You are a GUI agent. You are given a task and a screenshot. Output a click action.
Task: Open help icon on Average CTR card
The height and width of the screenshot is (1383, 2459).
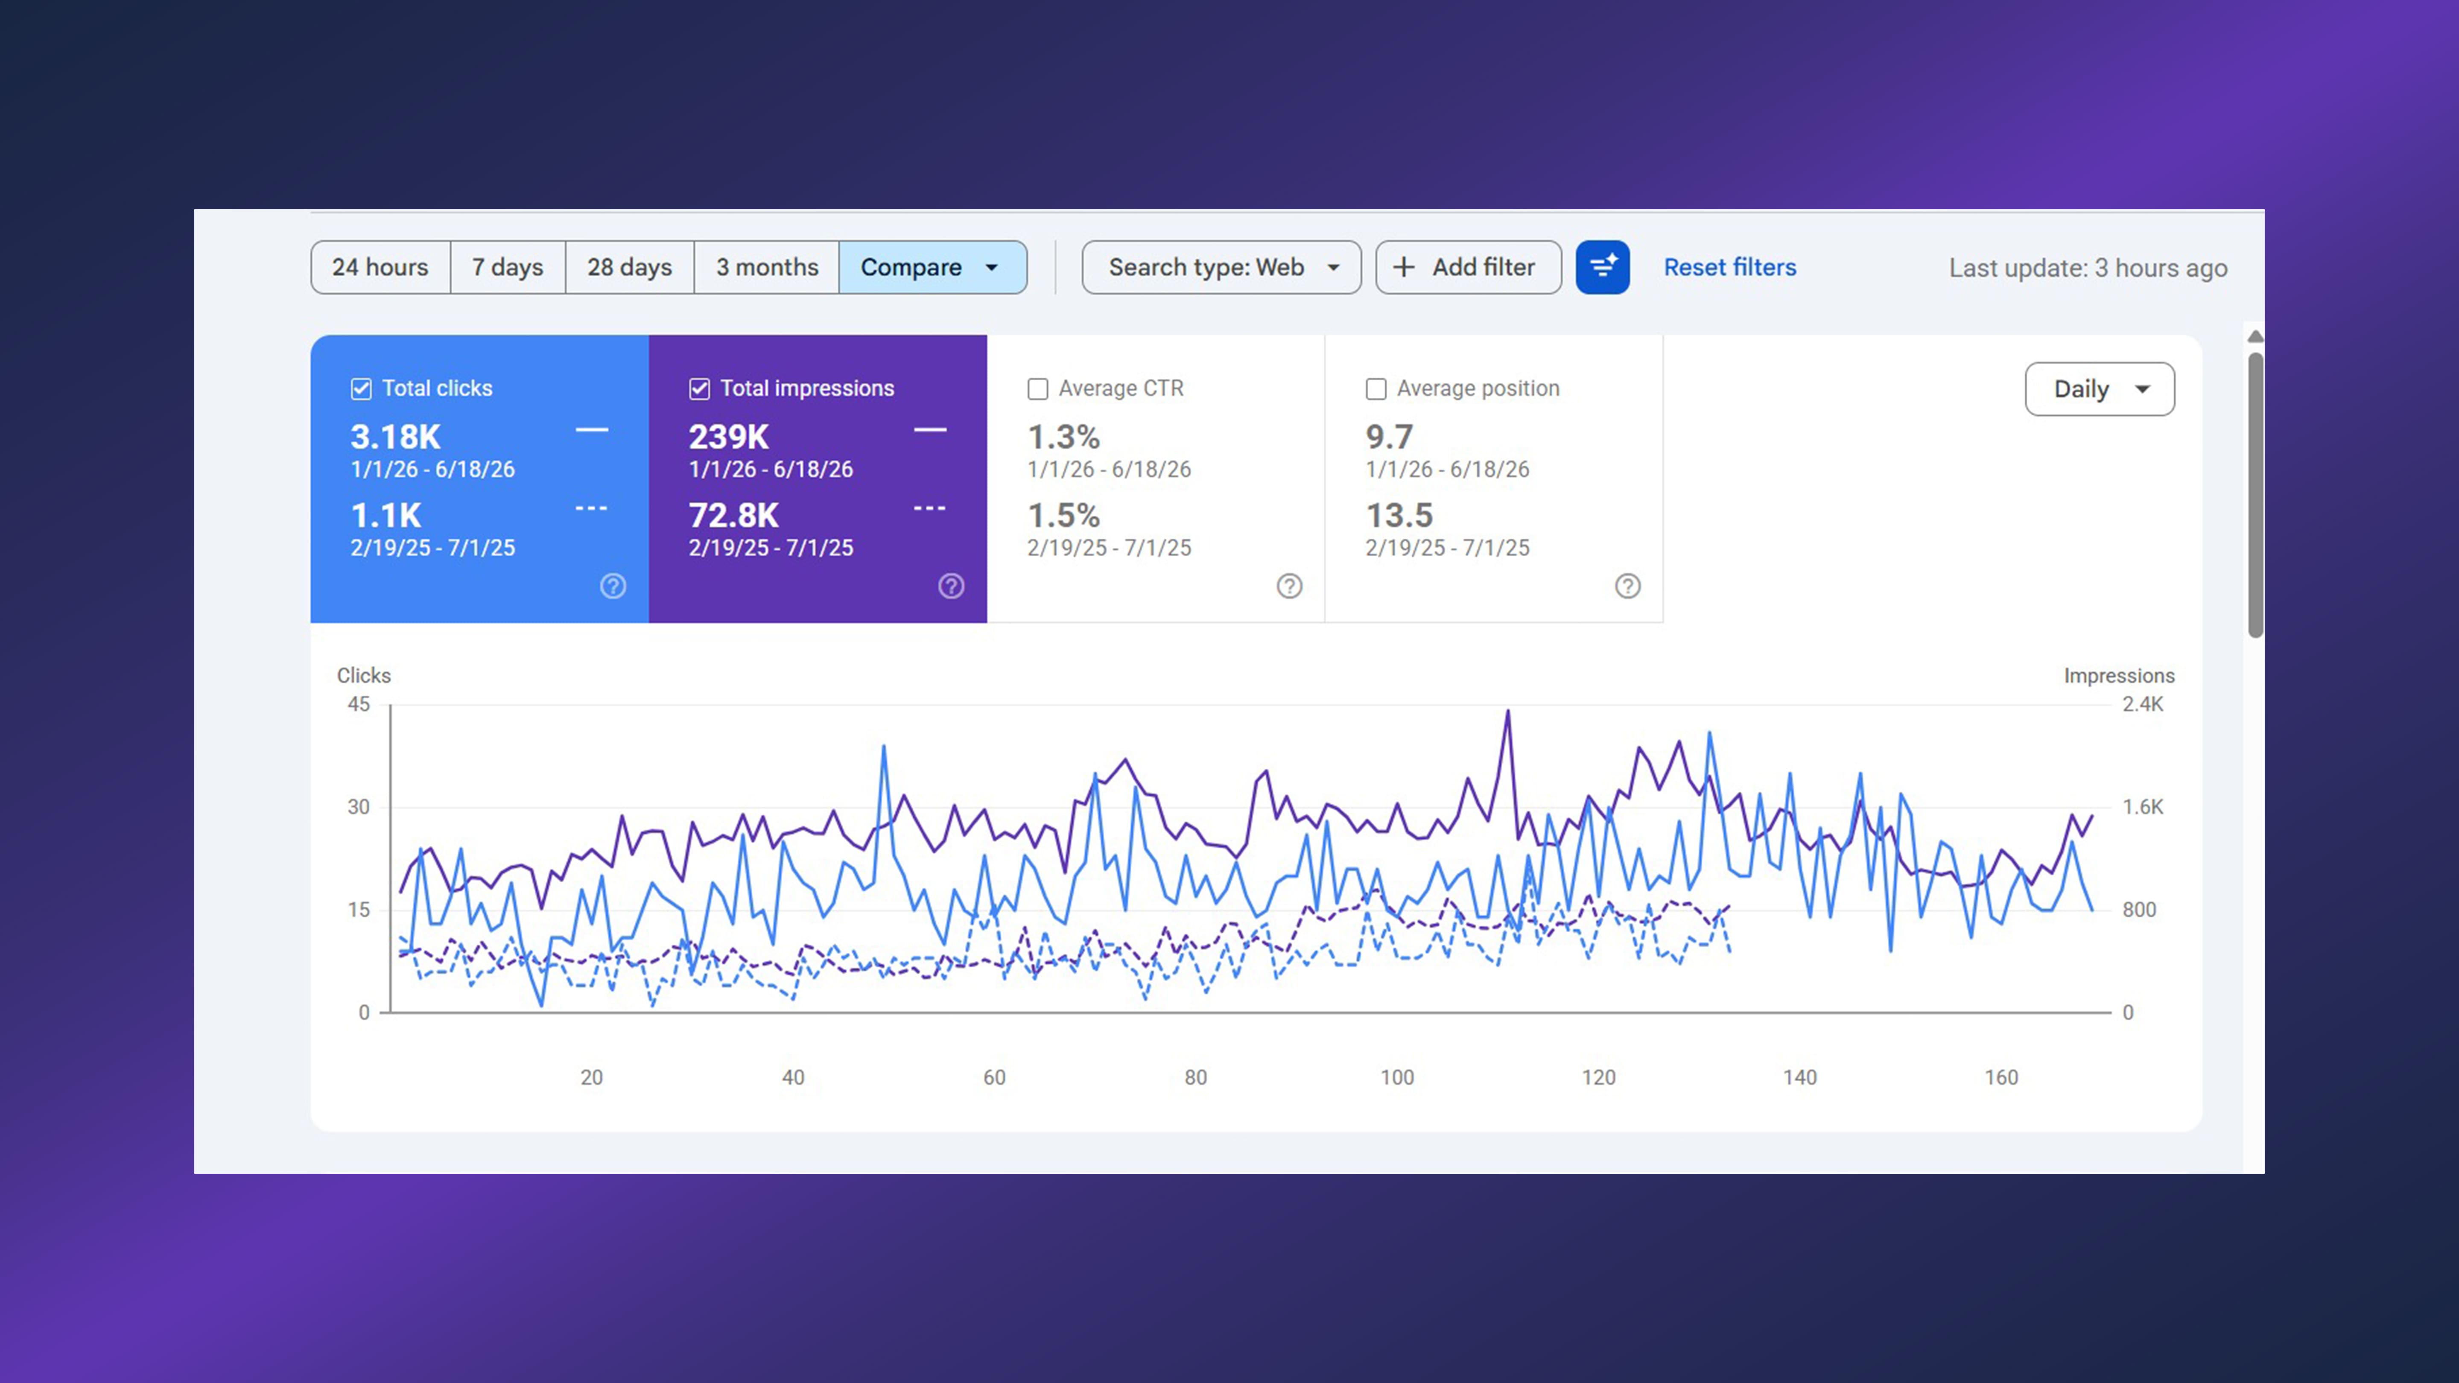(x=1290, y=586)
